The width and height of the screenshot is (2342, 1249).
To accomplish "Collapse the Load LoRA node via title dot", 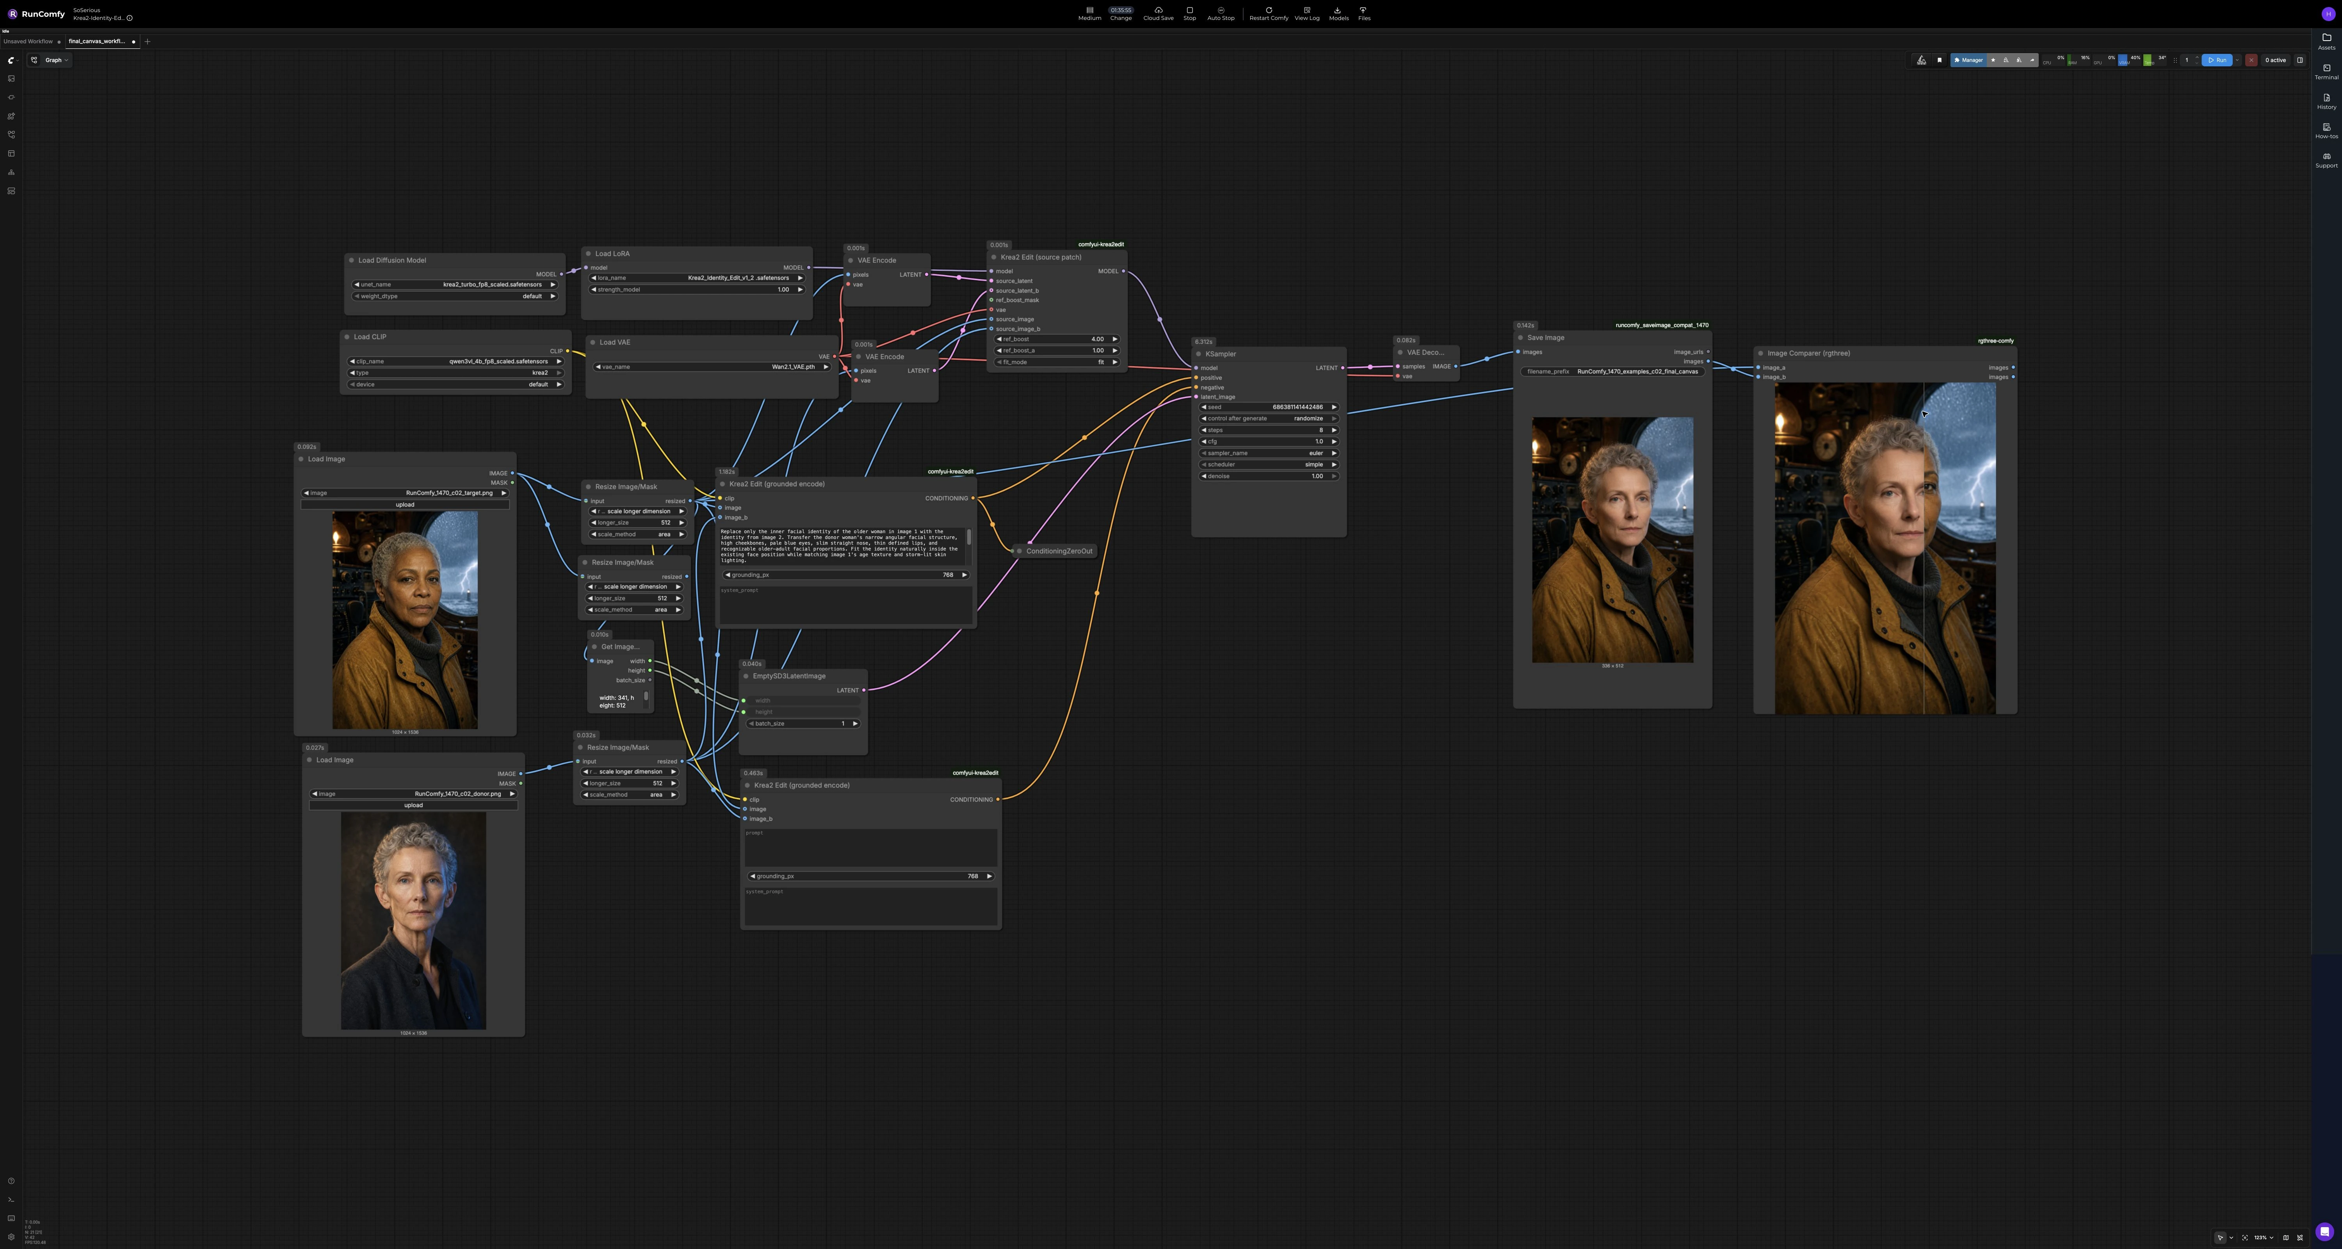I will pos(588,254).
